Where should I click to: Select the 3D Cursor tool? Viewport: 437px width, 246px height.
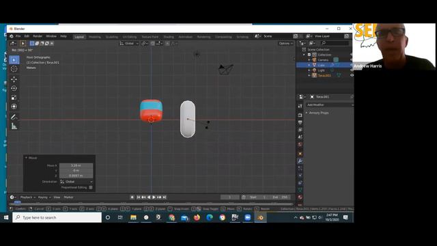coord(14,69)
